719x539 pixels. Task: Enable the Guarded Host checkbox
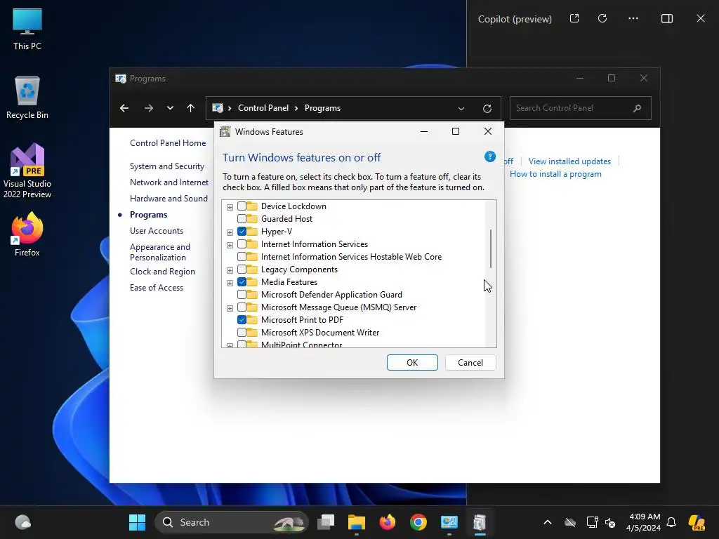(242, 219)
